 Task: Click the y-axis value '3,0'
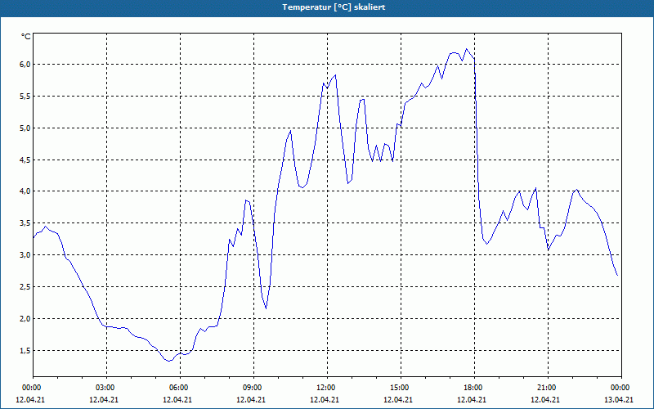25,254
